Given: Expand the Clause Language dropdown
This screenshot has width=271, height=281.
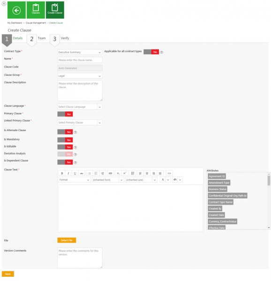Looking at the screenshot, I should 80,107.
